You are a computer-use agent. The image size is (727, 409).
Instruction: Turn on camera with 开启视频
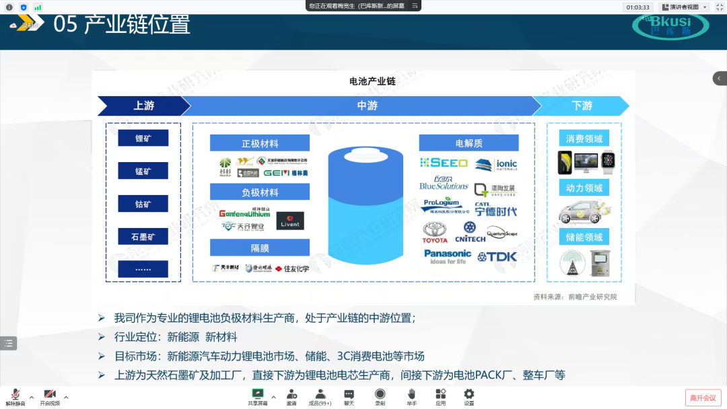point(50,397)
